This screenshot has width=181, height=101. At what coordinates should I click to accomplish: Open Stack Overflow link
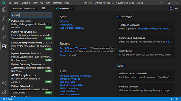point(68,91)
